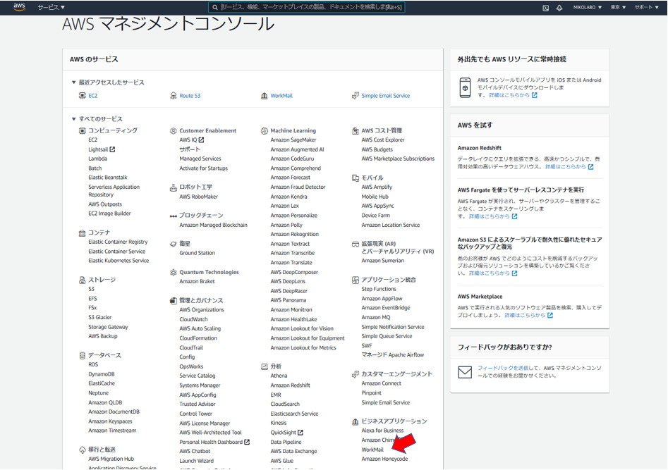This screenshot has height=470, width=668.
Task: Open the Amazon SageMaker link
Action: pyautogui.click(x=293, y=140)
